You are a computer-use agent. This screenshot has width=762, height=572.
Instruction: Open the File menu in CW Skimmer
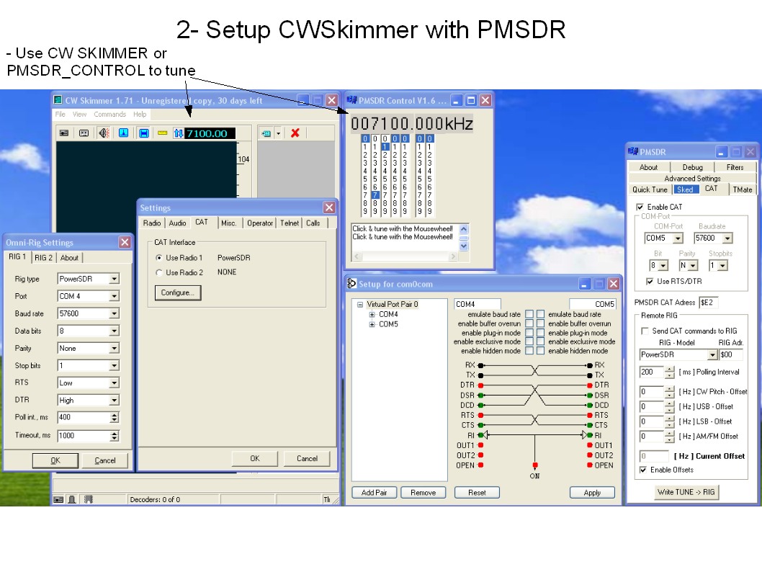[x=60, y=115]
